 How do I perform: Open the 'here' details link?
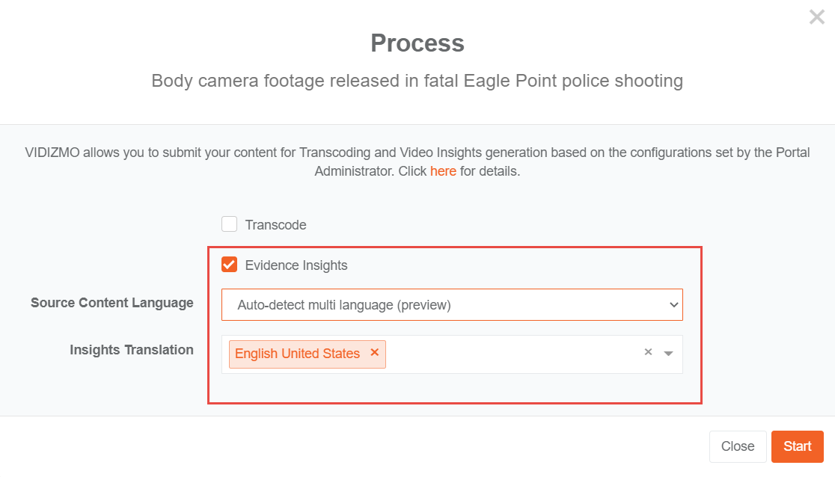[443, 171]
